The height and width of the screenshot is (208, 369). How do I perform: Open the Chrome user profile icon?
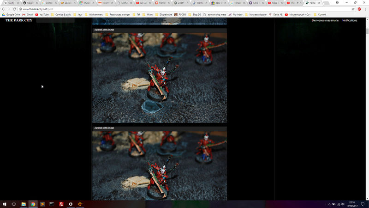pos(337,3)
